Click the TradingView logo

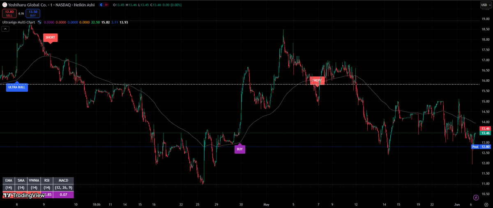[24, 196]
